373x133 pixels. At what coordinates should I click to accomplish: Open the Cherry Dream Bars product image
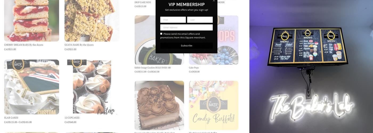click(x=31, y=20)
